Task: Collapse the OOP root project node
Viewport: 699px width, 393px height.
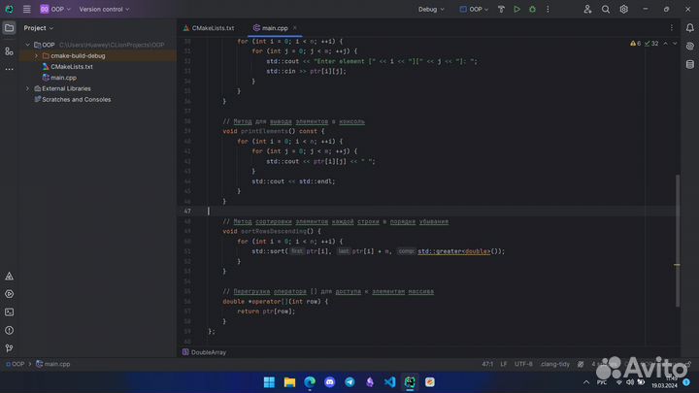Action: (x=27, y=45)
